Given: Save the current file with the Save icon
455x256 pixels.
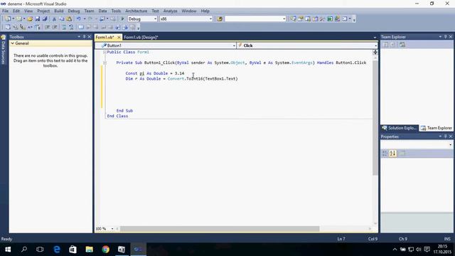Looking at the screenshot, I should (38, 19).
